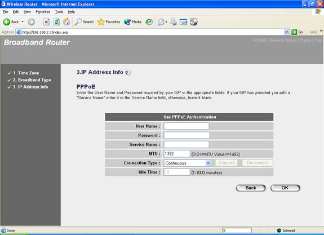Select Broadband Type step in sidebar
The height and width of the screenshot is (235, 324).
pos(32,80)
